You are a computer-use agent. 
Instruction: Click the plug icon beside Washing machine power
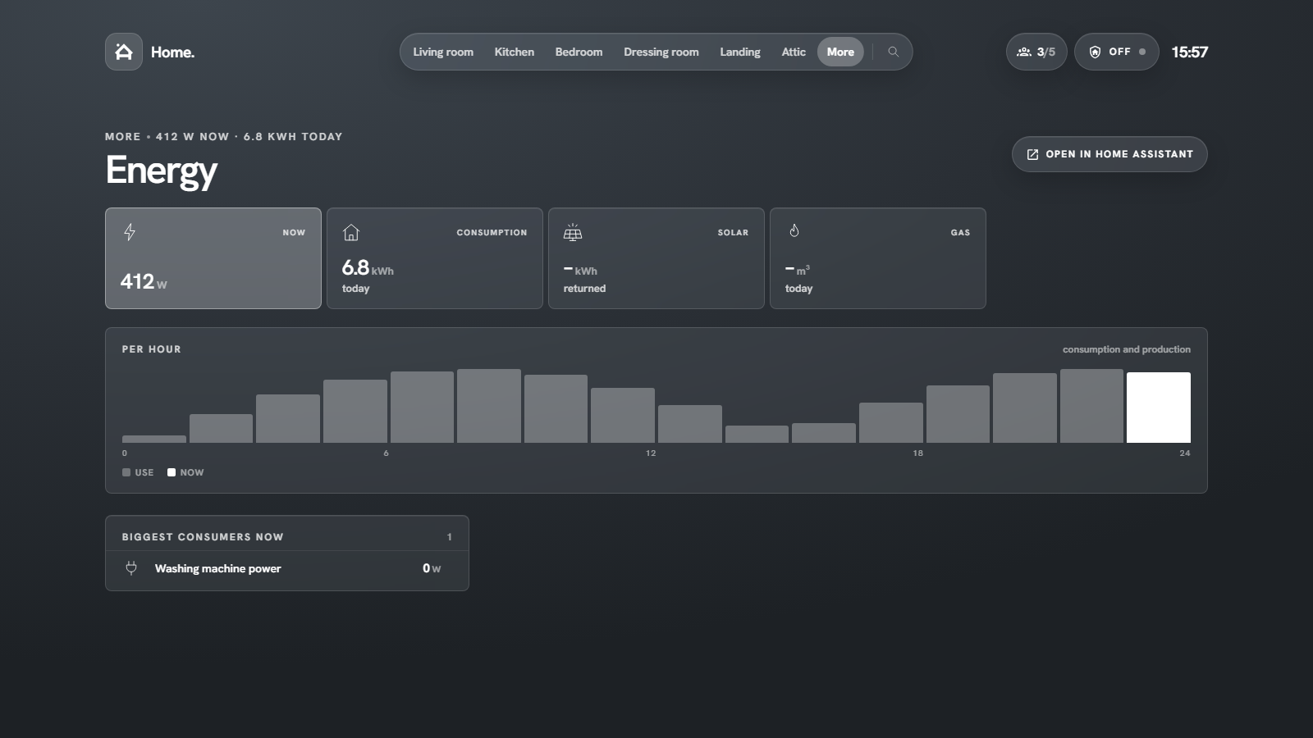pyautogui.click(x=131, y=568)
